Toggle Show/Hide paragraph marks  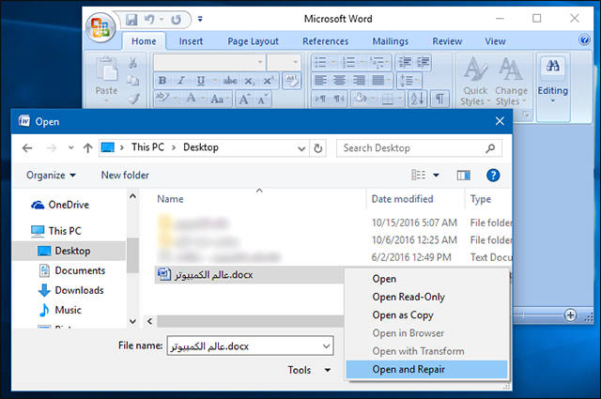tap(440, 99)
